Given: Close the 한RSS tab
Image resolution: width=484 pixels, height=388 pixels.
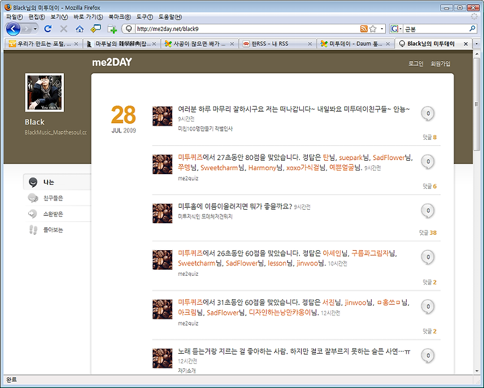Looking at the screenshot, I should click(310, 44).
